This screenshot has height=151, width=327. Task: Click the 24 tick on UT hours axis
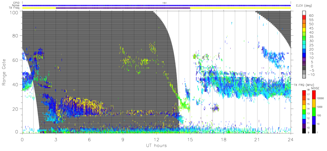click(291, 139)
